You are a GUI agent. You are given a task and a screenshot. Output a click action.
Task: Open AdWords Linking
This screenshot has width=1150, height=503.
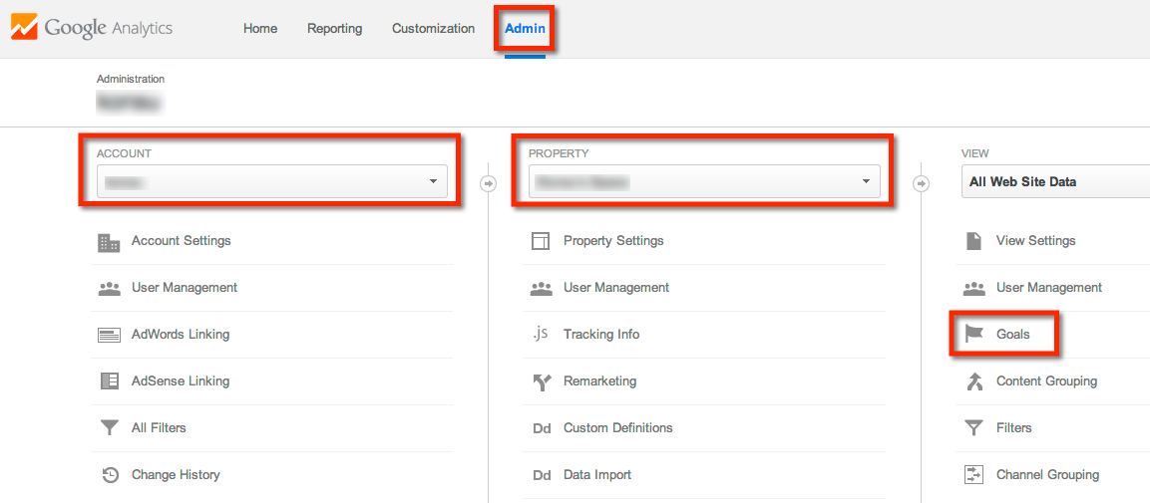pos(181,334)
